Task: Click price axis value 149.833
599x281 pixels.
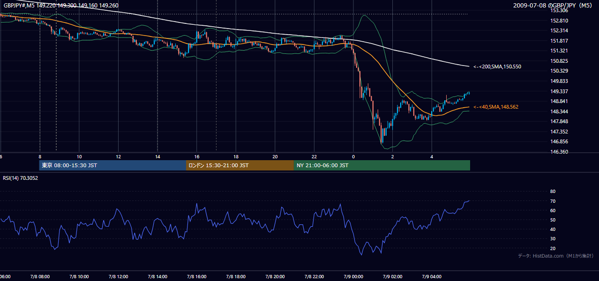Action: click(560, 81)
